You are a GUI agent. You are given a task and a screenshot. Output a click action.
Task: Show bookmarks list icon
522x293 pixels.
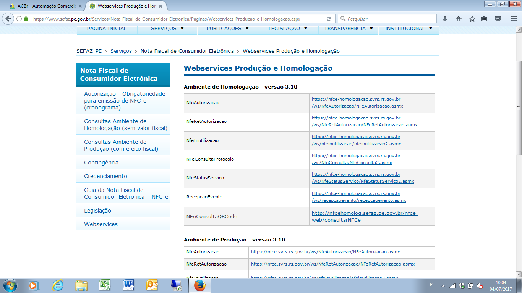click(x=484, y=19)
